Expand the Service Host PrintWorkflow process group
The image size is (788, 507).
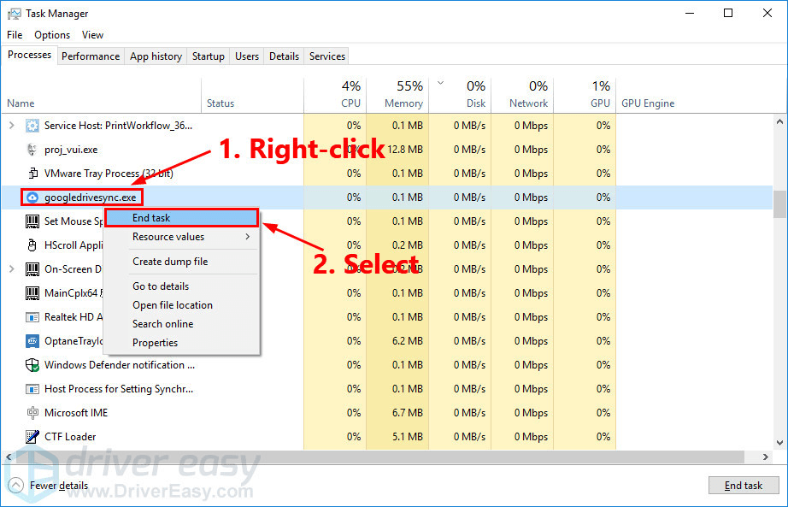coord(11,126)
